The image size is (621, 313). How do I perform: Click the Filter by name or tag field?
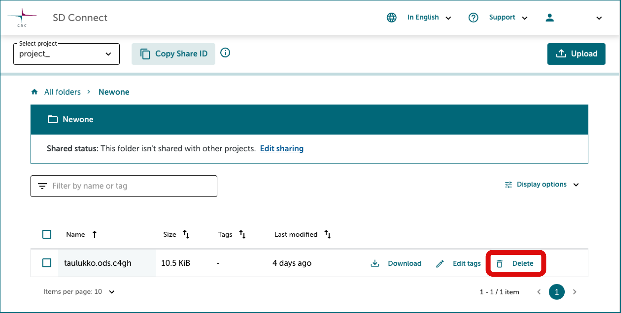[x=124, y=186]
